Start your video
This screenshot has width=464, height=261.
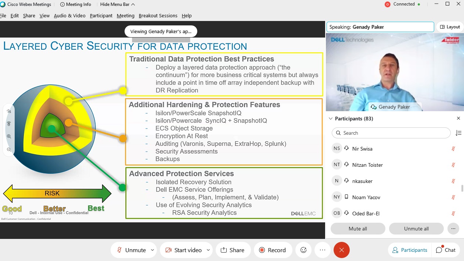[x=183, y=250]
